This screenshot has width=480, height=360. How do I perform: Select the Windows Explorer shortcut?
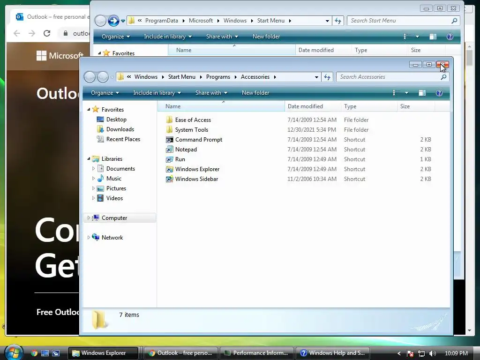(x=197, y=169)
